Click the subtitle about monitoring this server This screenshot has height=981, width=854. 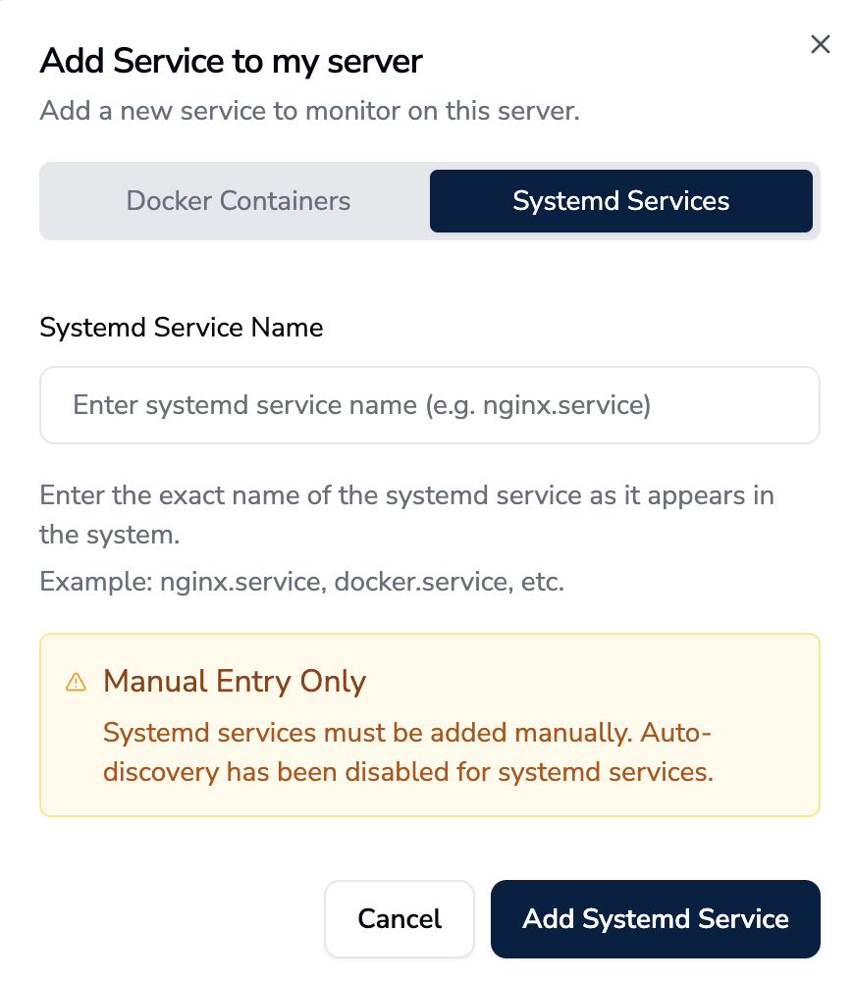[x=309, y=110]
